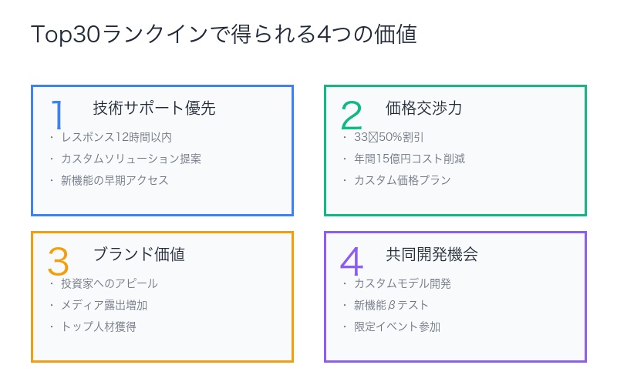Select the heading 'ブランド価値'

pos(139,254)
